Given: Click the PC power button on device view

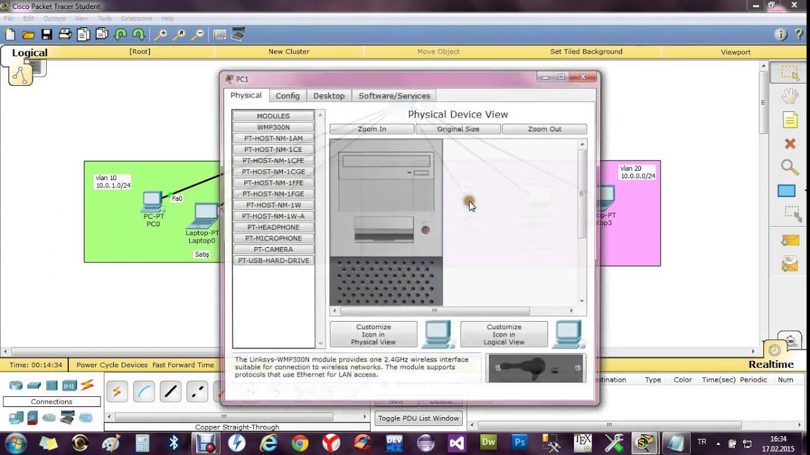Looking at the screenshot, I should pyautogui.click(x=425, y=229).
